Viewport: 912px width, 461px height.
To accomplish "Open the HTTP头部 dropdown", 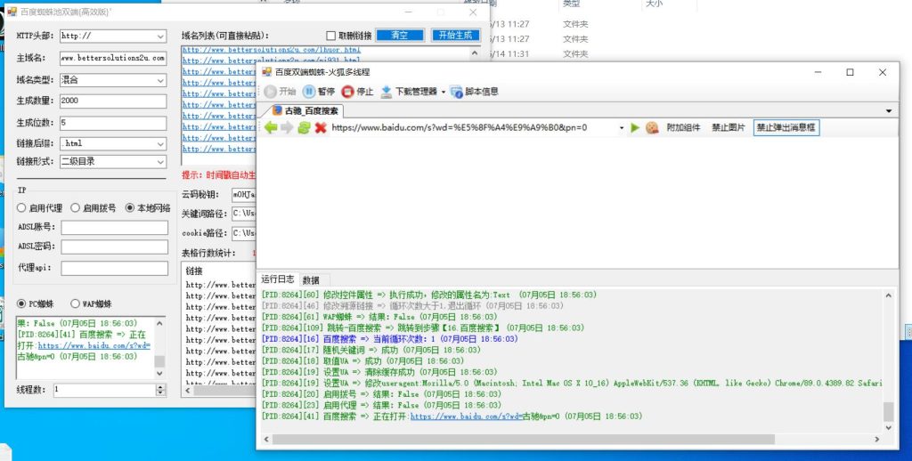I will pyautogui.click(x=160, y=36).
